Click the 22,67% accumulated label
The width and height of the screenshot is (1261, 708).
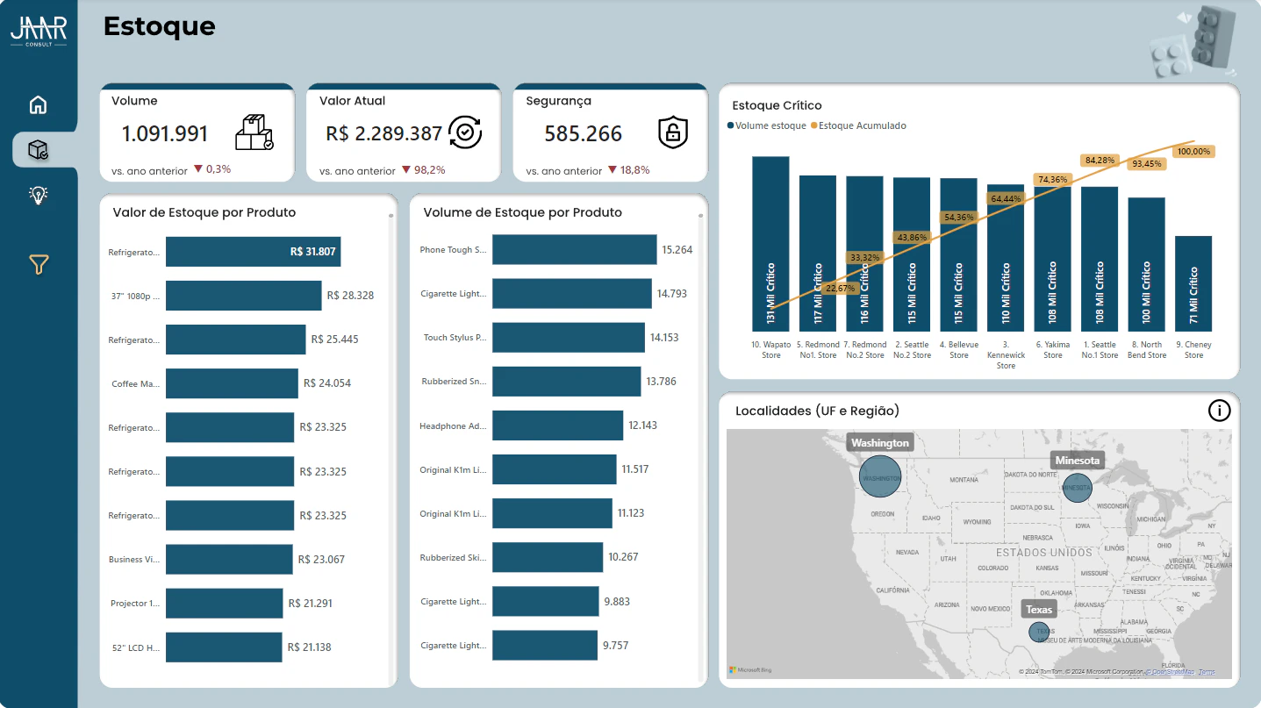click(841, 288)
